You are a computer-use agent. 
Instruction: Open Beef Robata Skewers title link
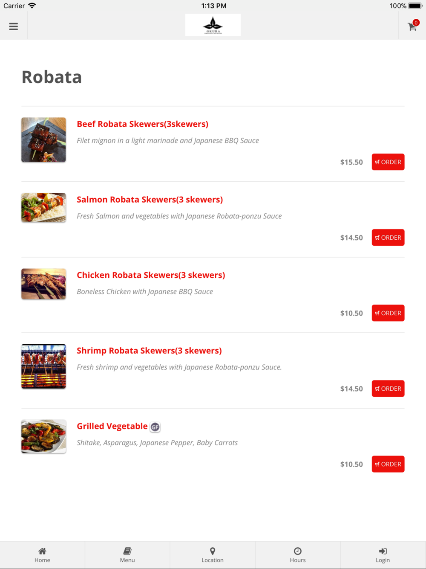142,124
